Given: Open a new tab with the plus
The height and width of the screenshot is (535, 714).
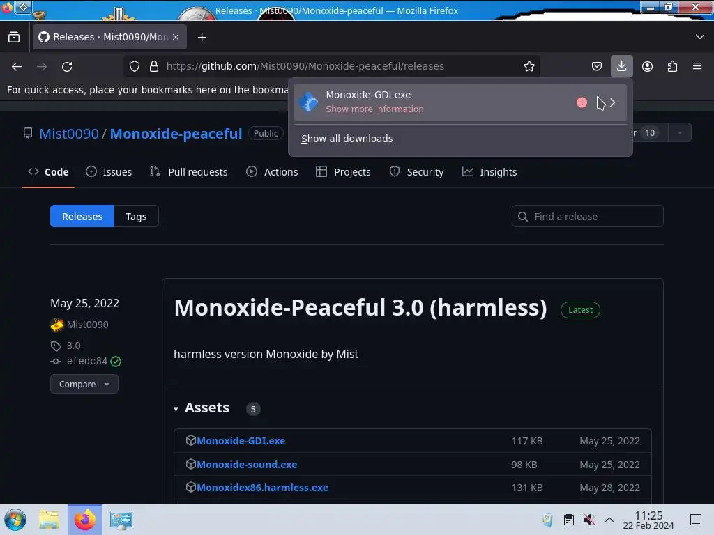Looking at the screenshot, I should point(202,38).
